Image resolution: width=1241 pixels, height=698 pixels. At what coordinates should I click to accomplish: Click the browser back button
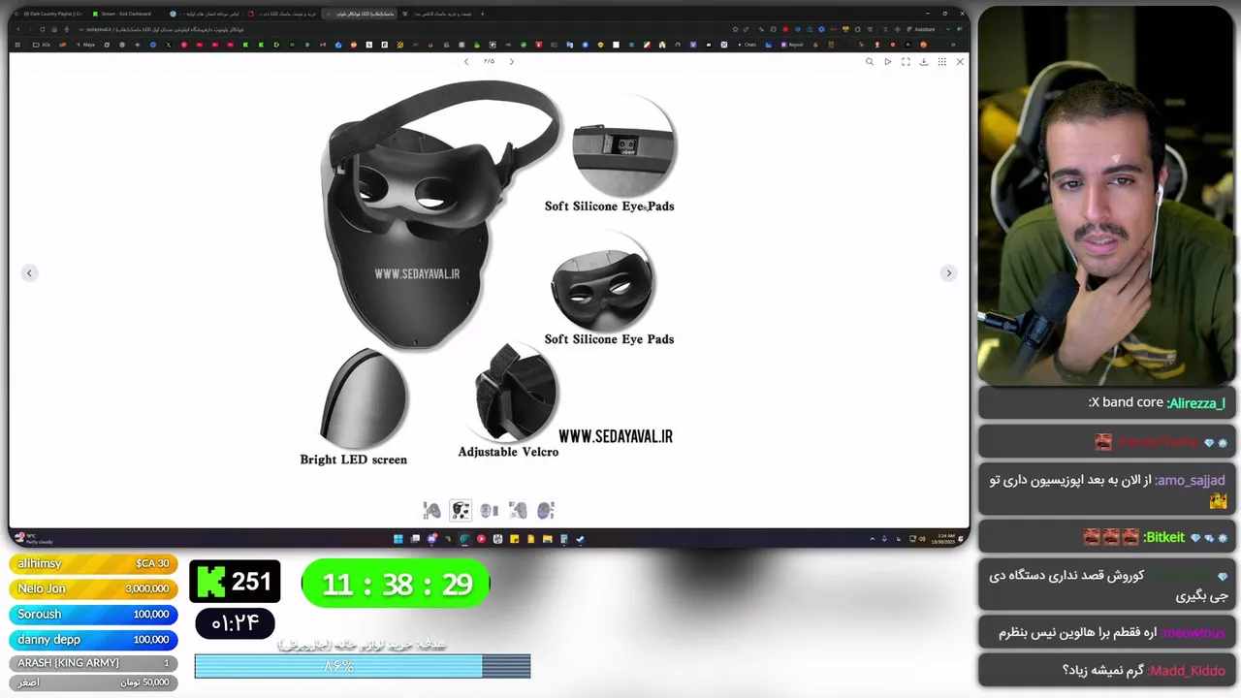(17, 29)
